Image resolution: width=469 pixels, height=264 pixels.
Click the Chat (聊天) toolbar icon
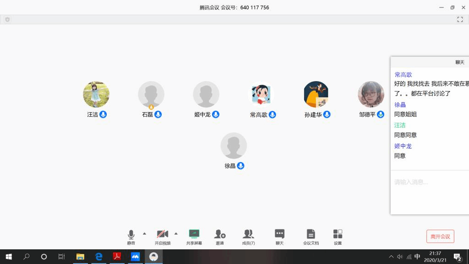(x=279, y=234)
